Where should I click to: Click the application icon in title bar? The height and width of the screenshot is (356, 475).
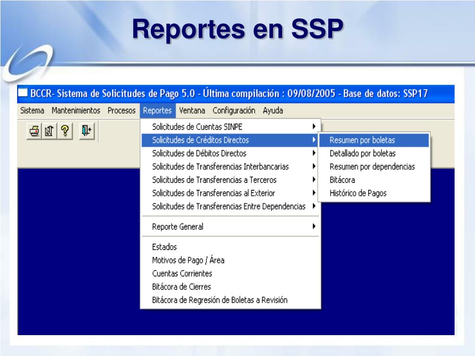point(23,92)
